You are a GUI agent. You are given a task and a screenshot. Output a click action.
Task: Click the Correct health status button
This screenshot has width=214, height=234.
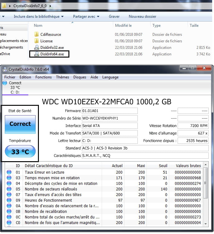point(20,124)
